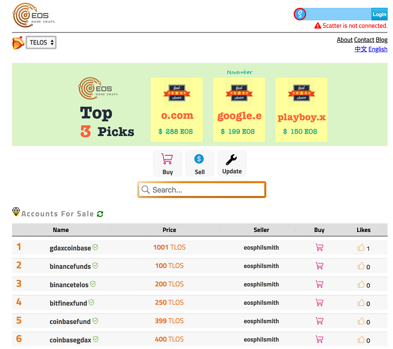Focus the Search input field
Screen dimensions: 393x349
coord(201,190)
